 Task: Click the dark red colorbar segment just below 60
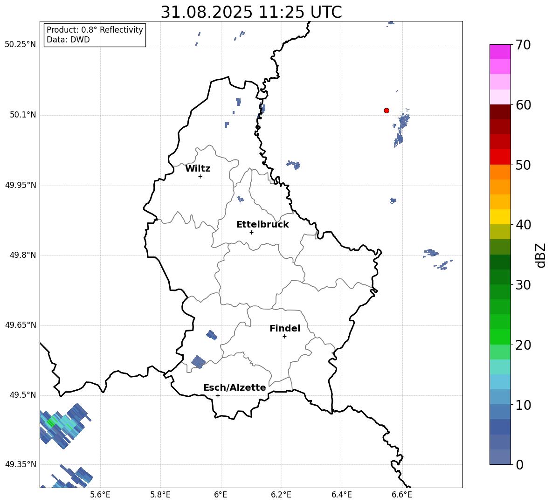[x=500, y=112]
